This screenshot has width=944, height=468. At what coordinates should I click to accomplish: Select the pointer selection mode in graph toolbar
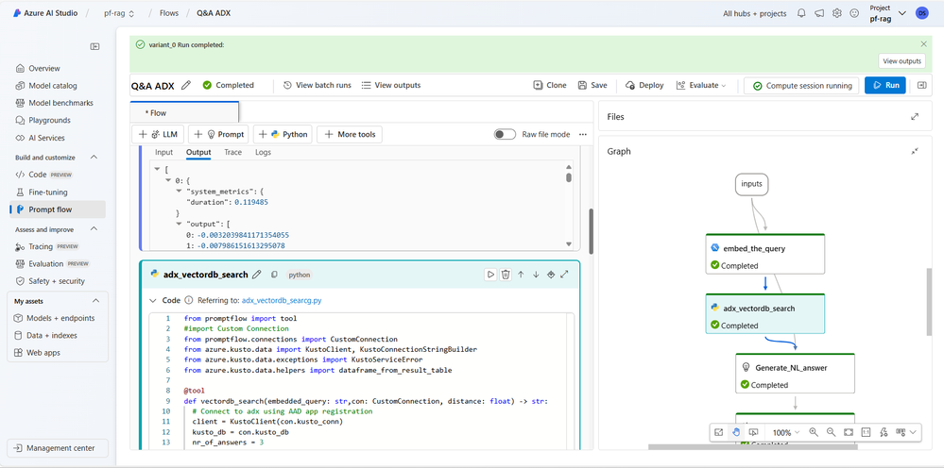[753, 432]
